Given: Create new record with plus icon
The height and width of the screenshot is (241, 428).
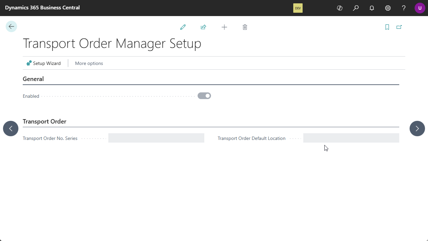Looking at the screenshot, I should [224, 27].
